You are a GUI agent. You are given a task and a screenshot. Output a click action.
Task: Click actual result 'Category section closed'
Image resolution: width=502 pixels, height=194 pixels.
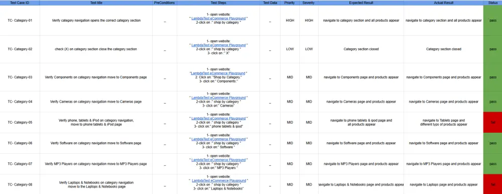coord(443,49)
